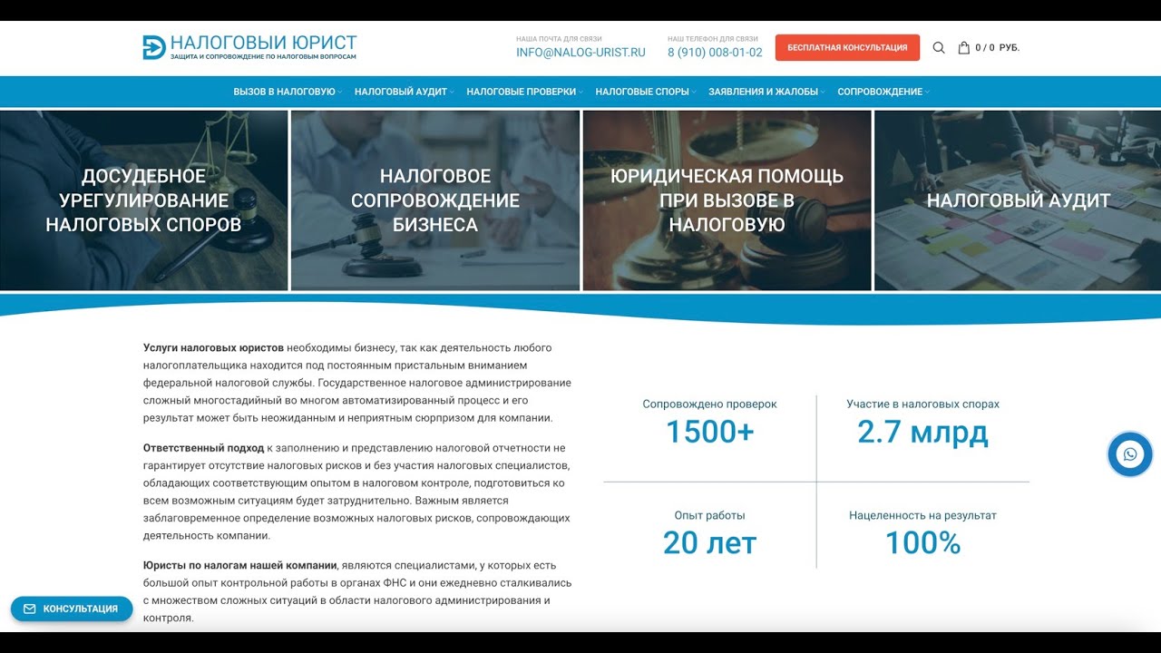Open Юридическая помощь при вызове tile
The image size is (1161, 653).
727,200
